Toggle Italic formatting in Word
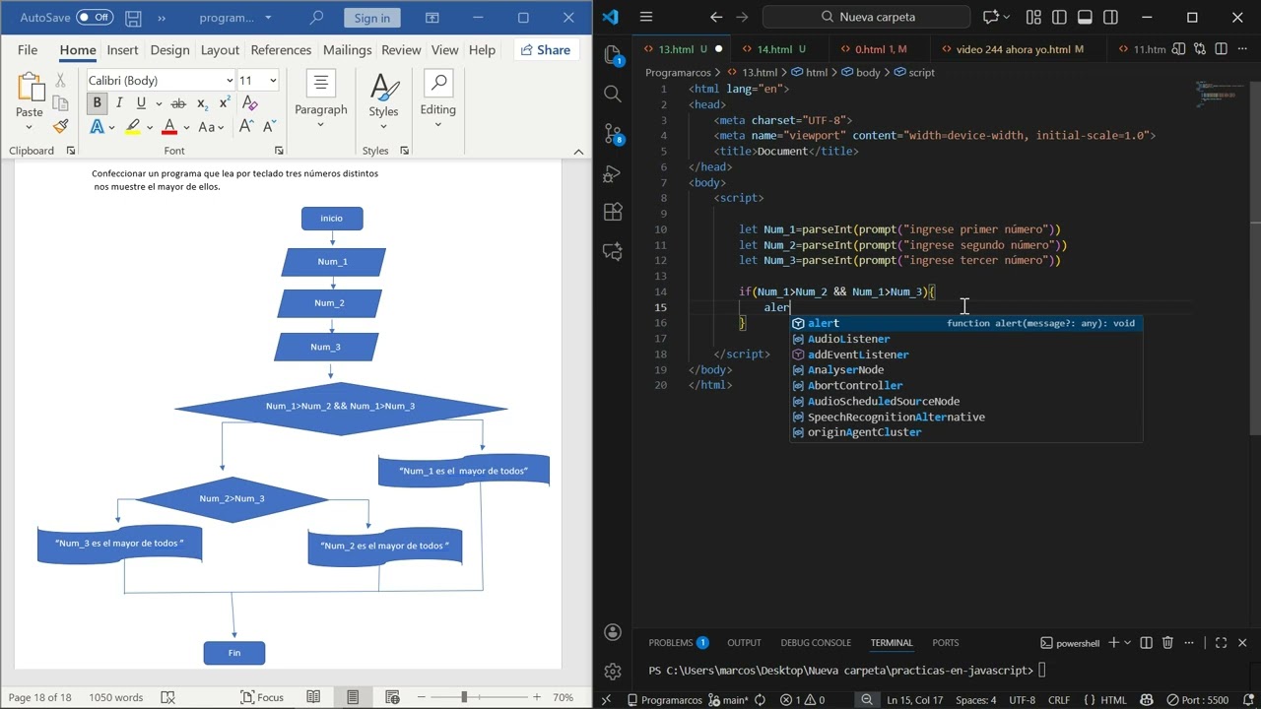The height and width of the screenshot is (709, 1261). [x=119, y=103]
